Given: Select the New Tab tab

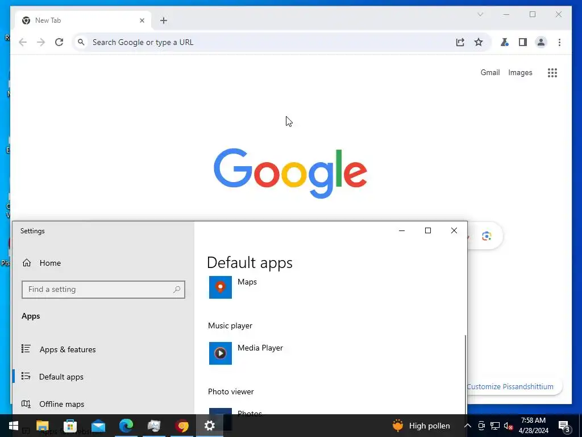Looking at the screenshot, I should pyautogui.click(x=83, y=20).
